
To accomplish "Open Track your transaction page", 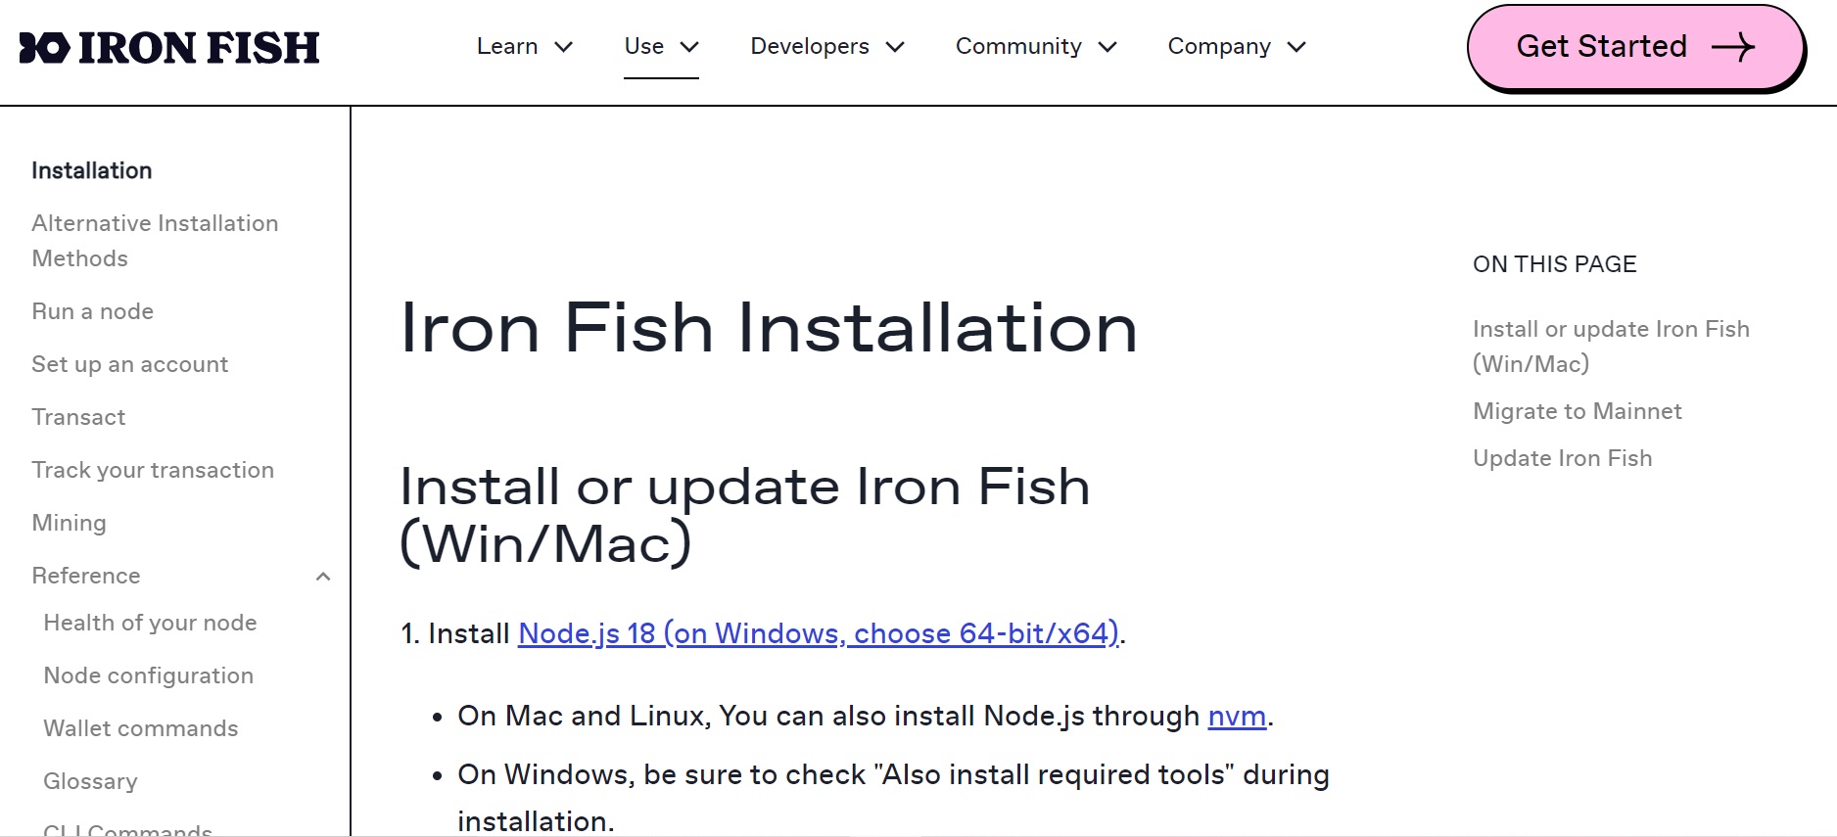I will [x=153, y=470].
